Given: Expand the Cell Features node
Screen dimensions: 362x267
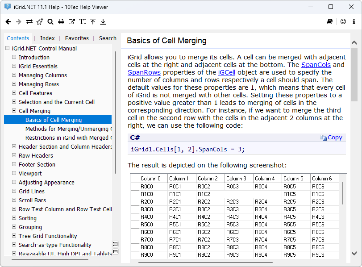Looking at the screenshot, I should point(14,93).
